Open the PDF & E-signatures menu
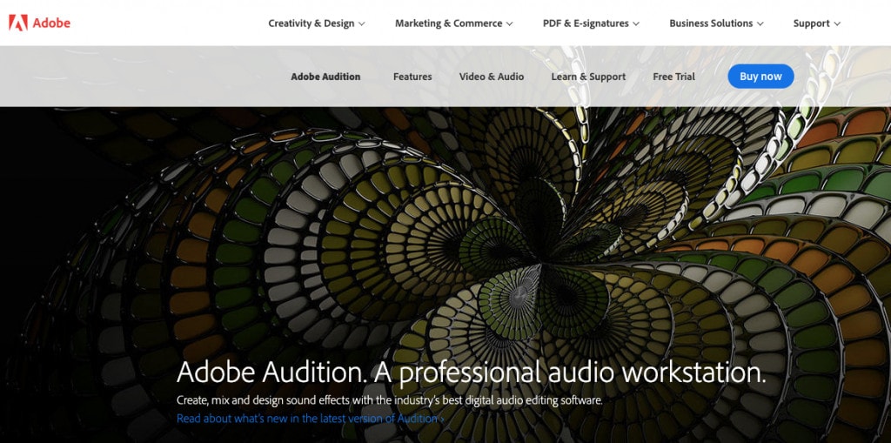The image size is (891, 443). (x=591, y=23)
